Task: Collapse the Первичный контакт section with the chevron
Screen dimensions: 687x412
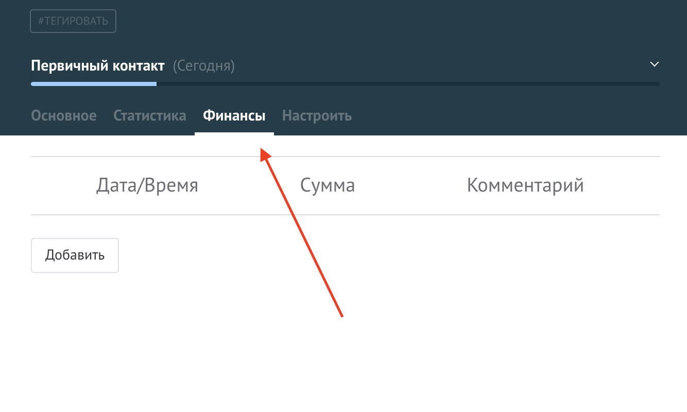Action: (x=654, y=64)
